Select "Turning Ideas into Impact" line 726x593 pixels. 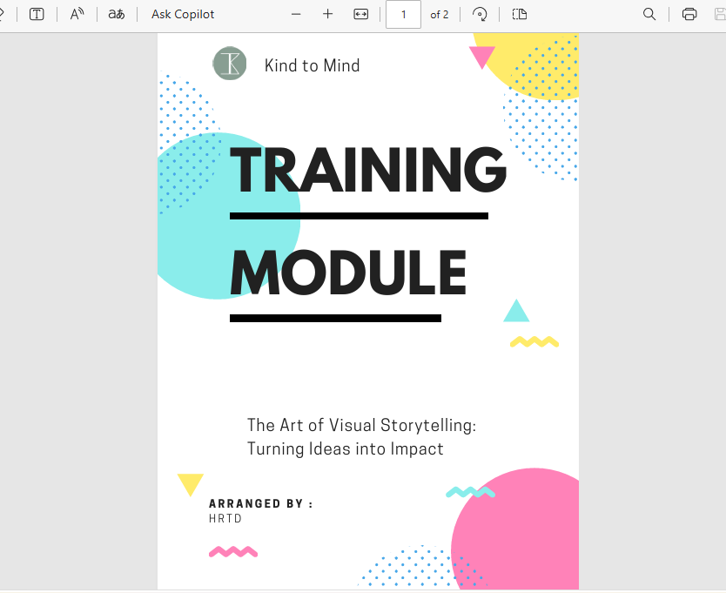pos(346,448)
